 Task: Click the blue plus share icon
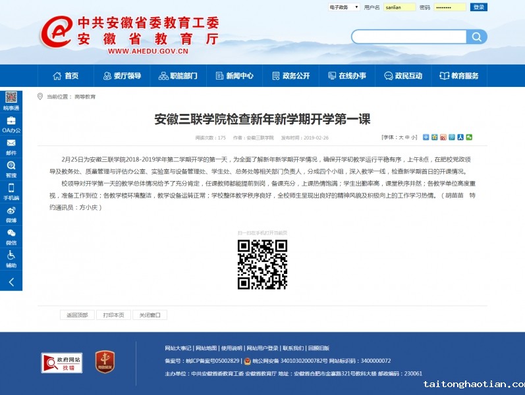[426, 138]
